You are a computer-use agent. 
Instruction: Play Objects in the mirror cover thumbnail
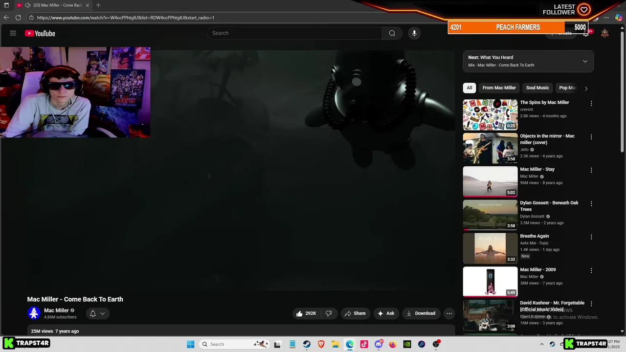pos(490,148)
